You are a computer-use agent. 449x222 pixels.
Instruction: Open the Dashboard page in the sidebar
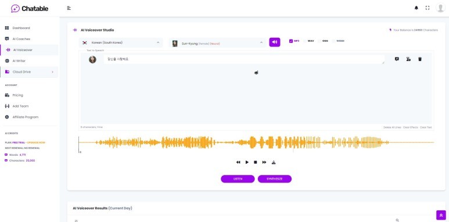(21, 28)
